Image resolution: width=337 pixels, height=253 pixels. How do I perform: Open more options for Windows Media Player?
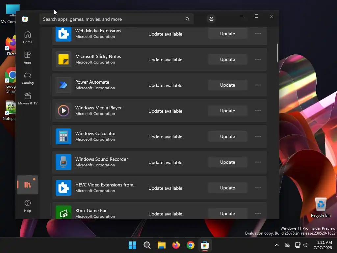(258, 111)
